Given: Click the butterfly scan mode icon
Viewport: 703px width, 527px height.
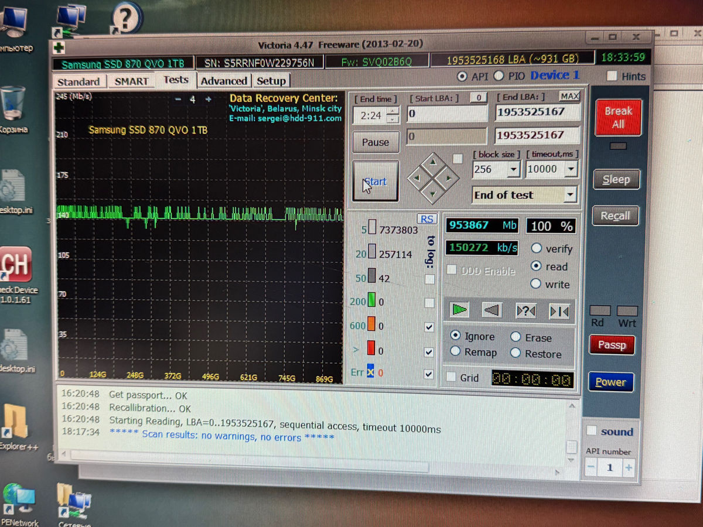Looking at the screenshot, I should [559, 312].
